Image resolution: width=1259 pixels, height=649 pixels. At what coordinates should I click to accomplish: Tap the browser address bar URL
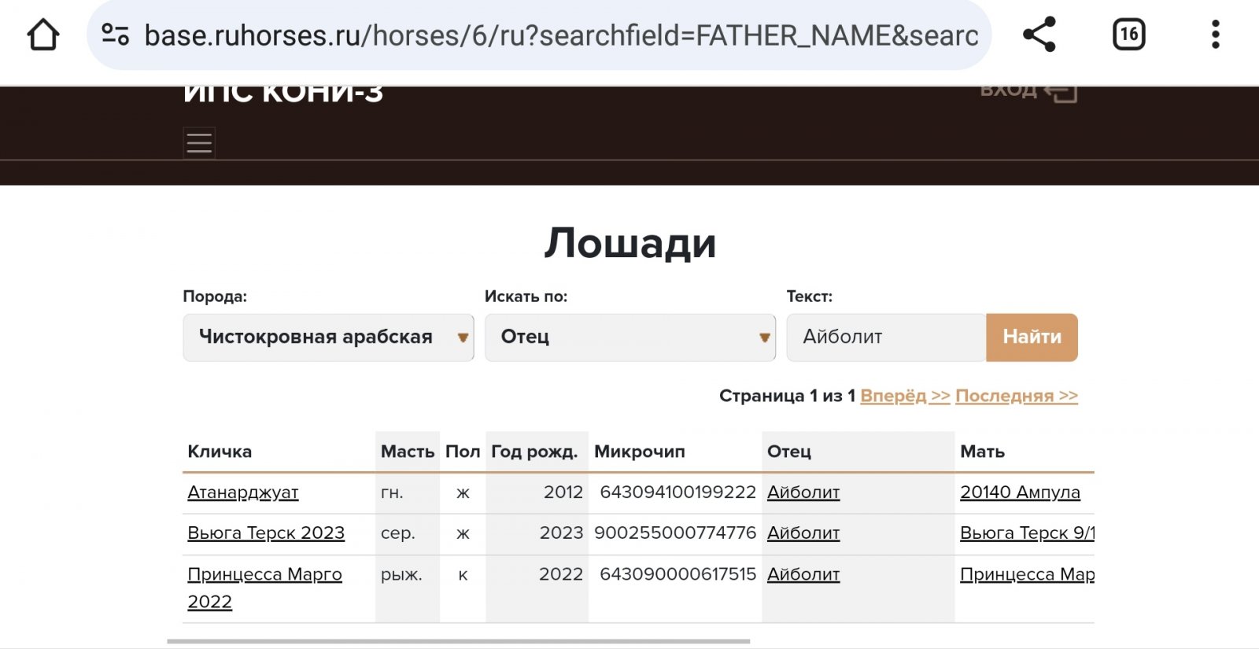point(560,35)
